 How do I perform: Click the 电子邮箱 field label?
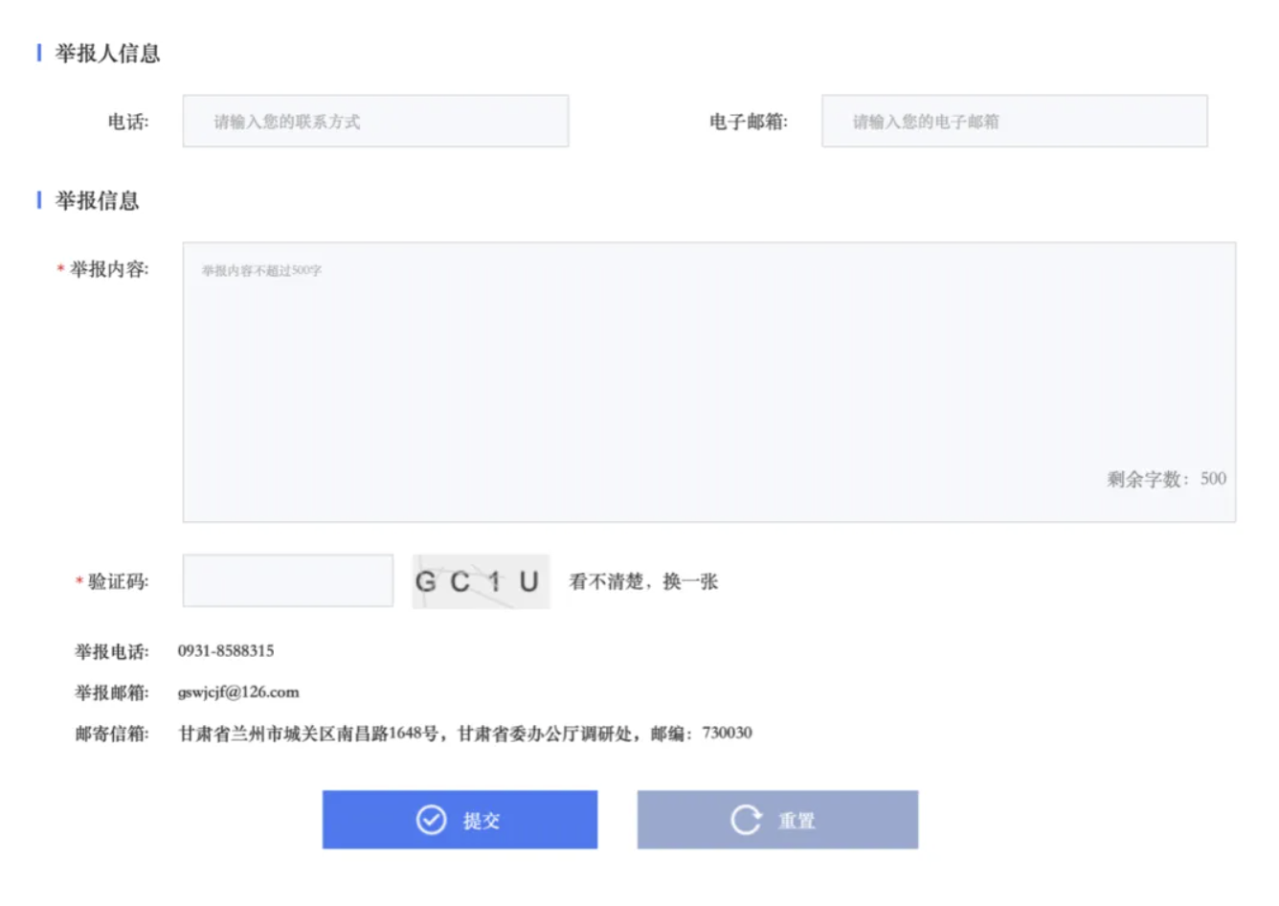coord(748,122)
